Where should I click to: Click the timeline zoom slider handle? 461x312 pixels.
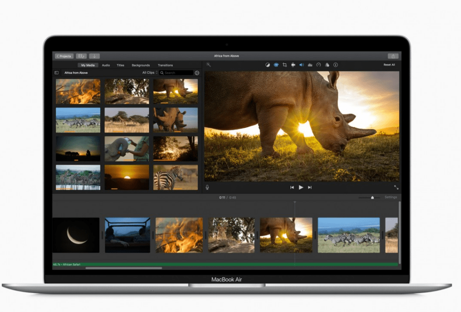tap(372, 198)
